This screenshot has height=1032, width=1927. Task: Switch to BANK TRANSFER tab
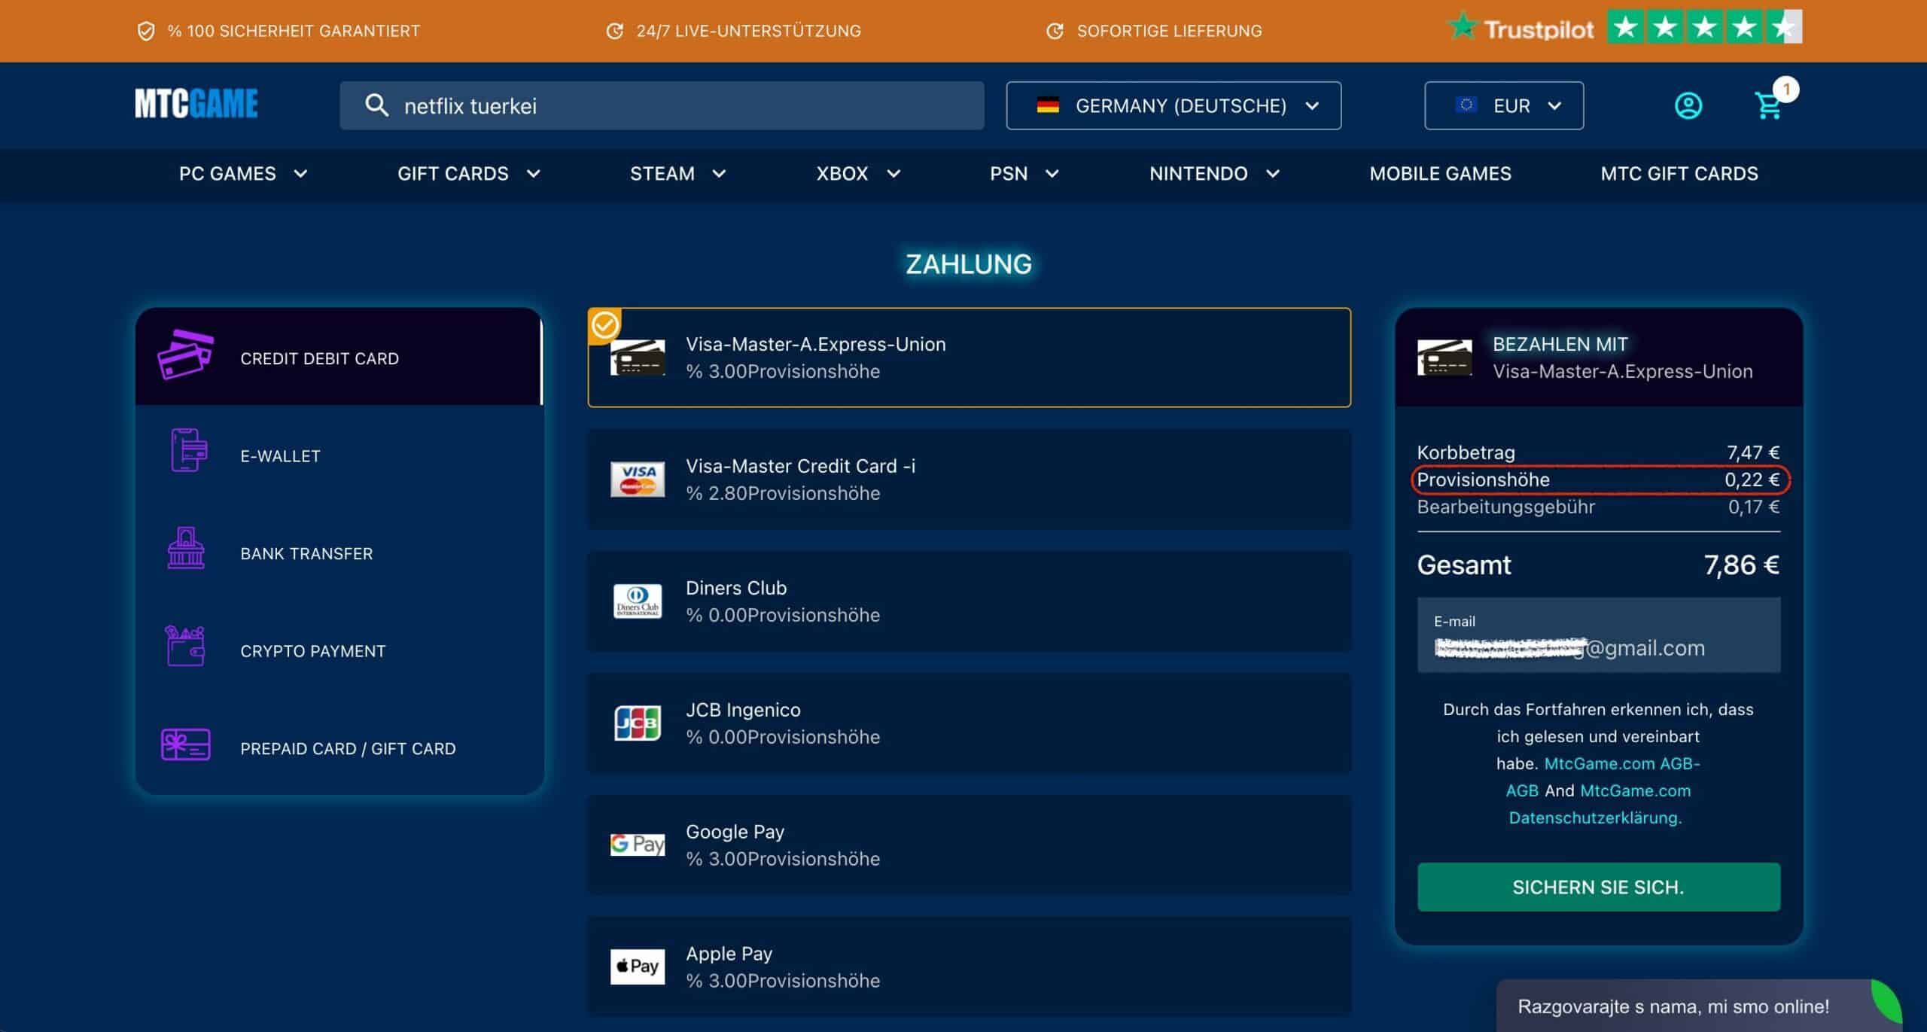click(339, 553)
